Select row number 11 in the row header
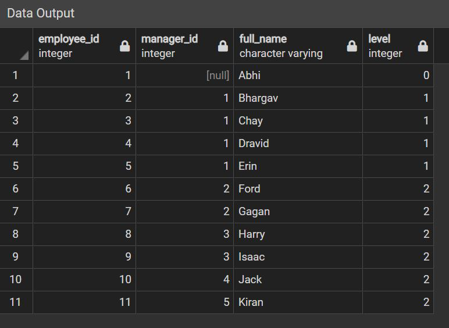Image resolution: width=449 pixels, height=328 pixels. [16, 302]
